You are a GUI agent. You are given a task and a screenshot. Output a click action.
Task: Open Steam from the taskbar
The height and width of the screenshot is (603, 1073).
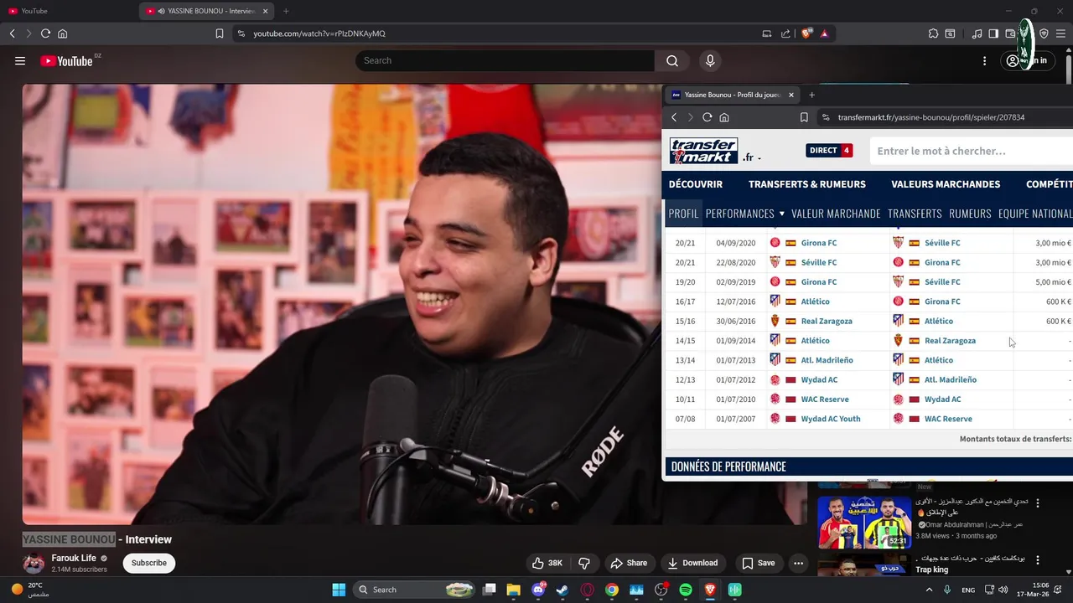point(562,590)
